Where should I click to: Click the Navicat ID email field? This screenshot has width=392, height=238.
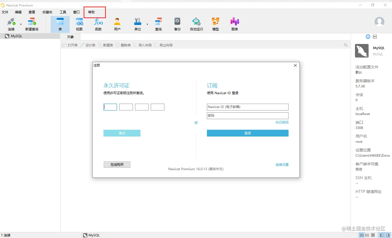click(248, 107)
